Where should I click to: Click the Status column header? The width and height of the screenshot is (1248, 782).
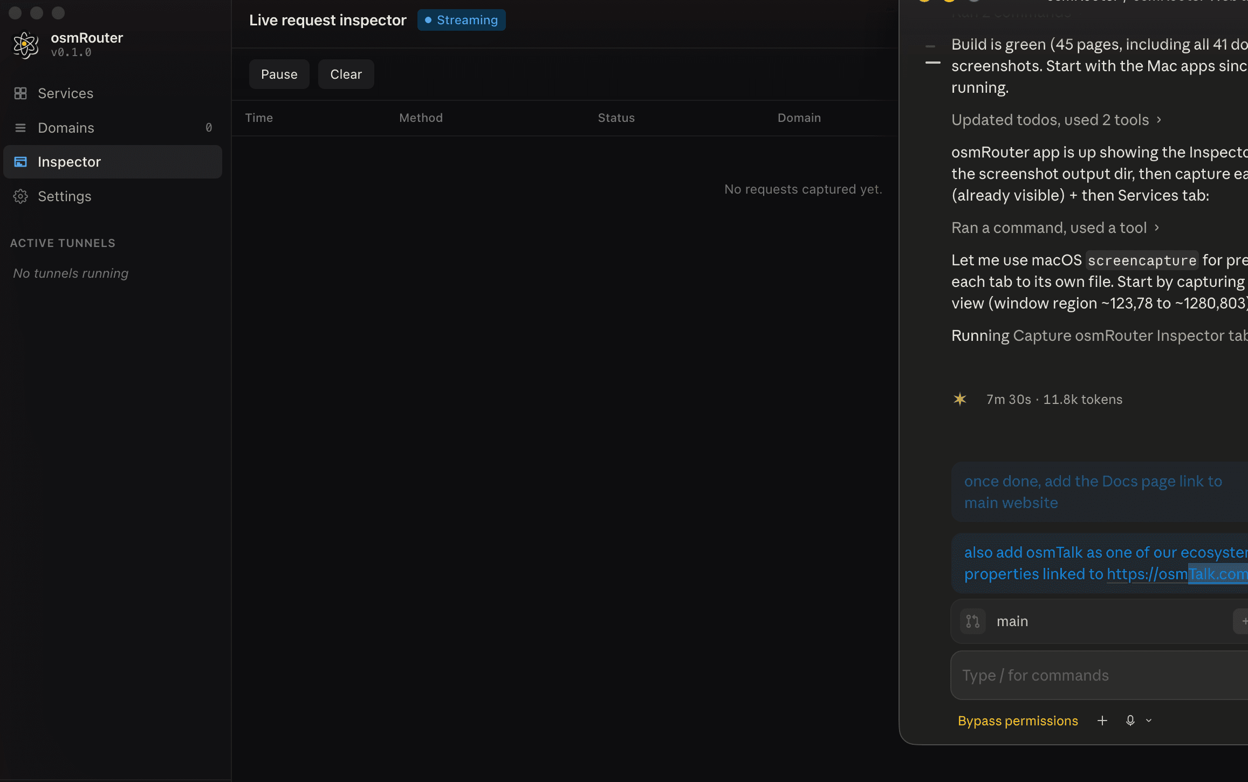click(x=616, y=118)
